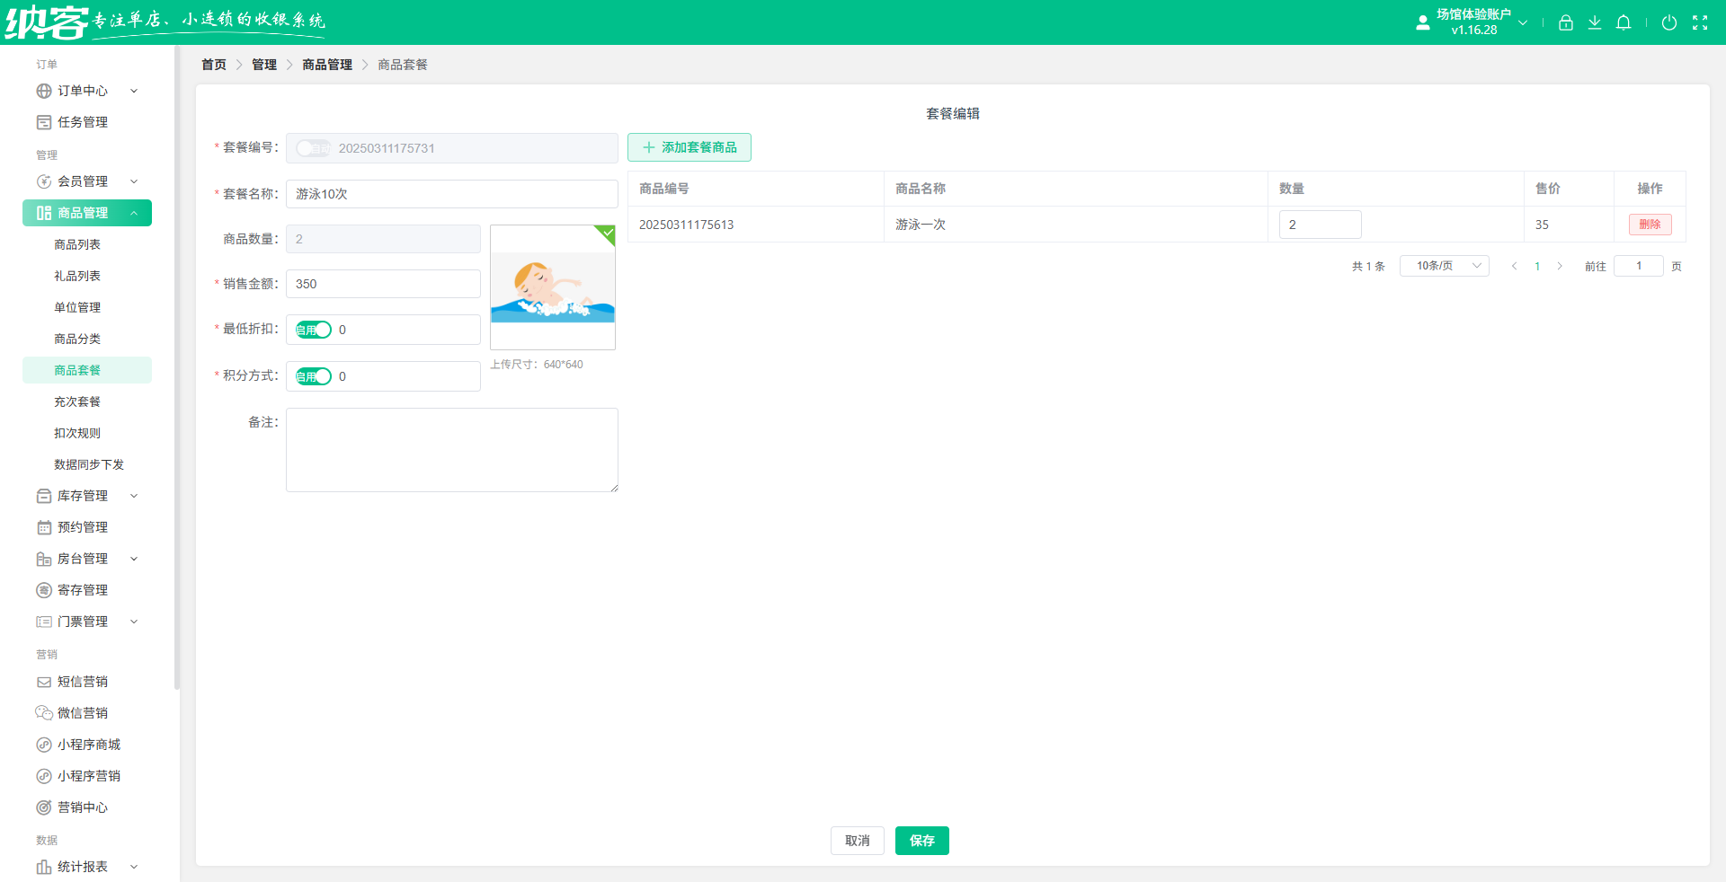Click the 备注 remarks text area

coord(451,450)
